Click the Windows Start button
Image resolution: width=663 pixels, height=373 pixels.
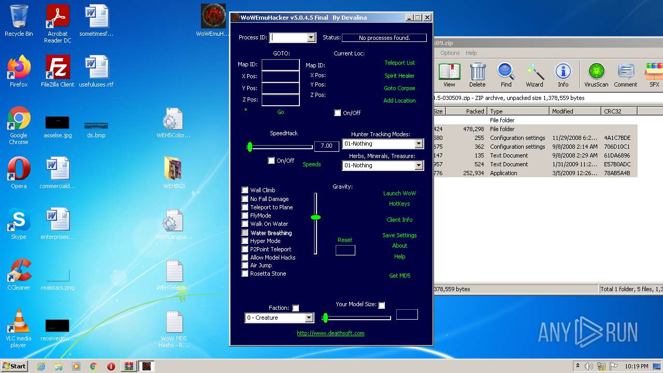pos(14,366)
